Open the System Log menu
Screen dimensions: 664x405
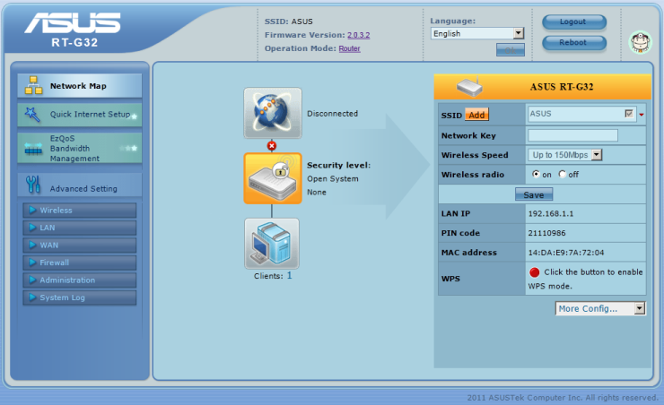pos(80,297)
